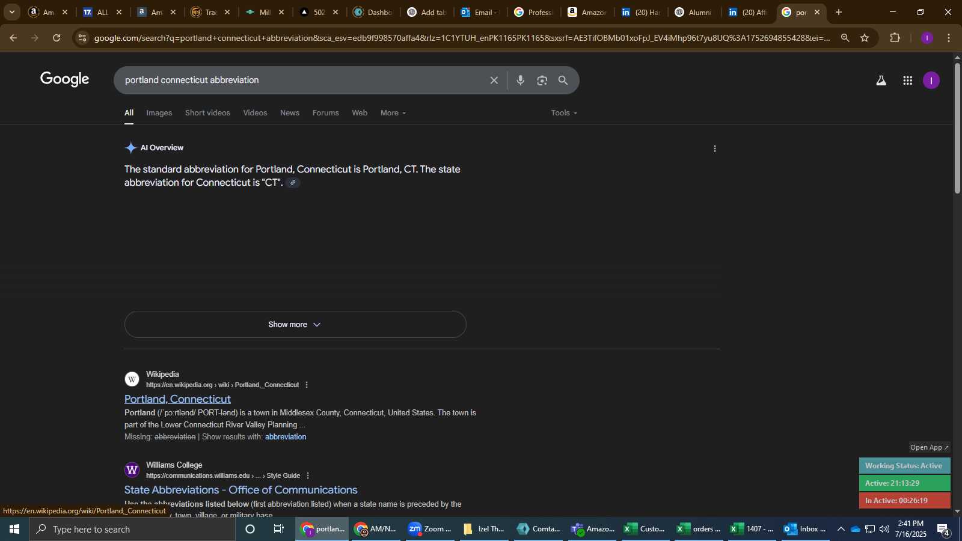
Task: Open the More search filters dropdown
Action: click(393, 113)
